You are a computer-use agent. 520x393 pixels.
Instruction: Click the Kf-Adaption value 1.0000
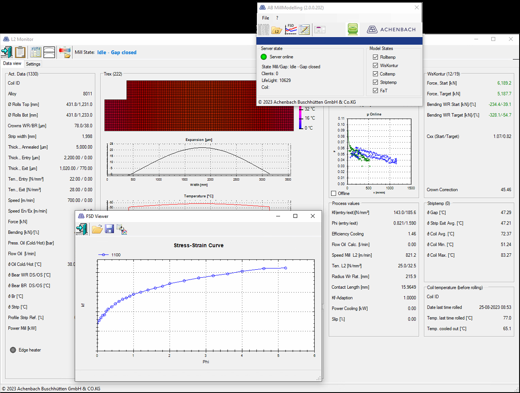click(x=410, y=298)
